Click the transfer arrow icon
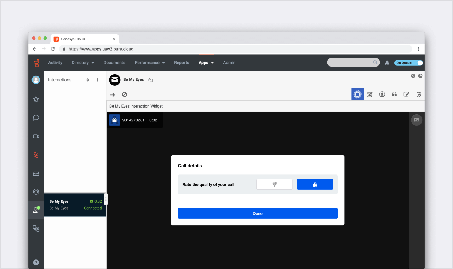453x269 pixels. (113, 95)
